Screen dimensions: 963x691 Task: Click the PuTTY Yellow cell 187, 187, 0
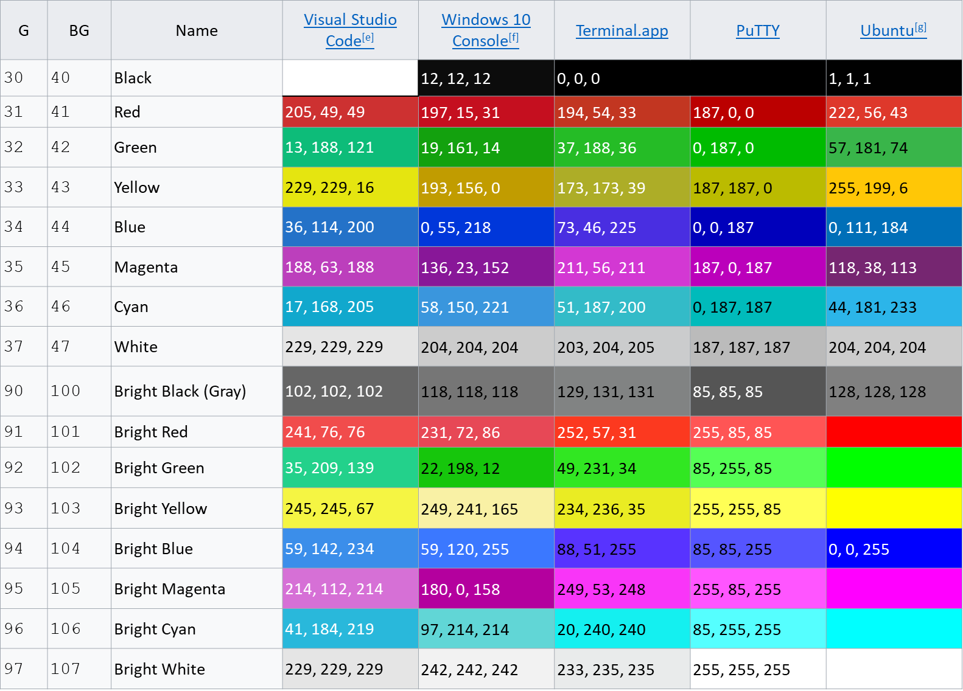click(x=758, y=187)
